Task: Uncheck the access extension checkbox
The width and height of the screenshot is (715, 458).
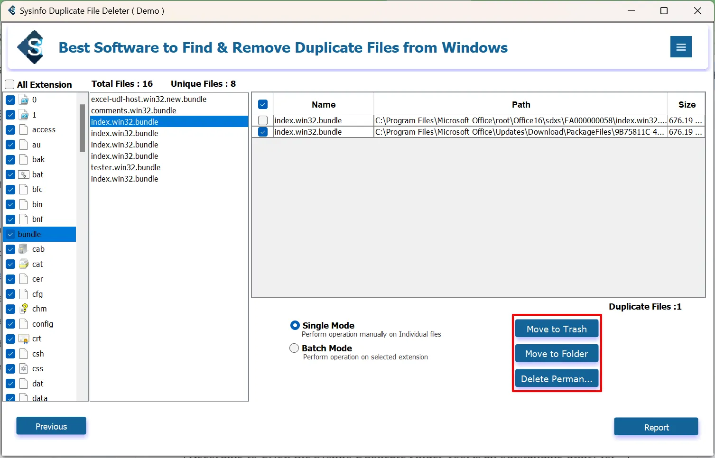Action: coord(10,129)
